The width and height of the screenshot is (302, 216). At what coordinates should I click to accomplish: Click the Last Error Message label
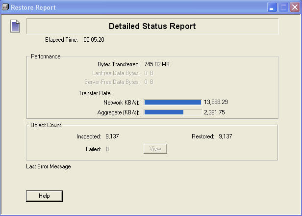[48, 166]
